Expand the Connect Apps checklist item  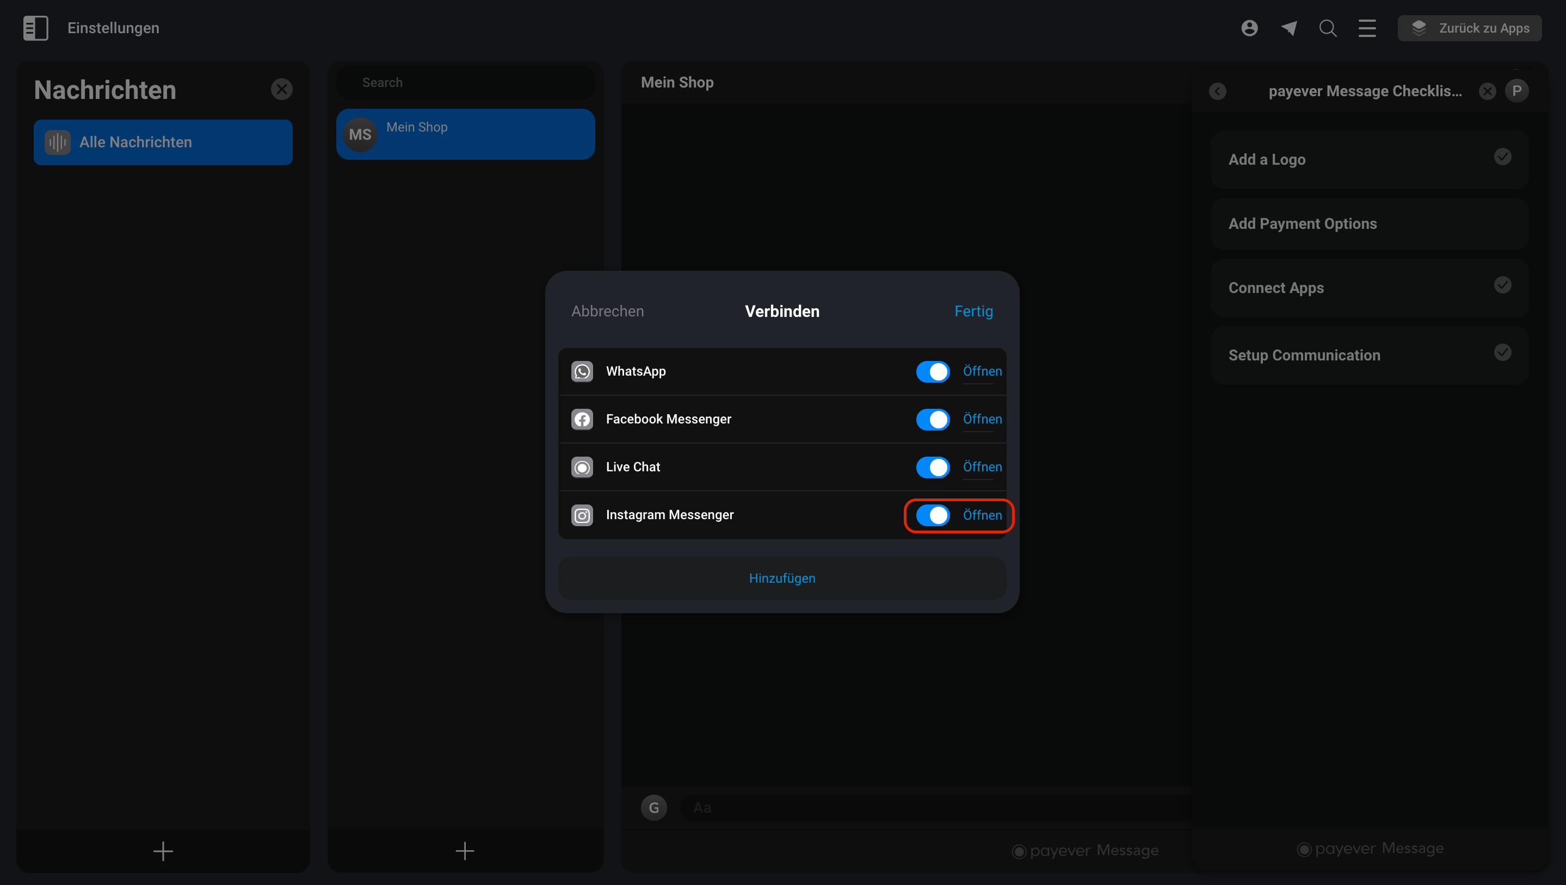[x=1370, y=288]
